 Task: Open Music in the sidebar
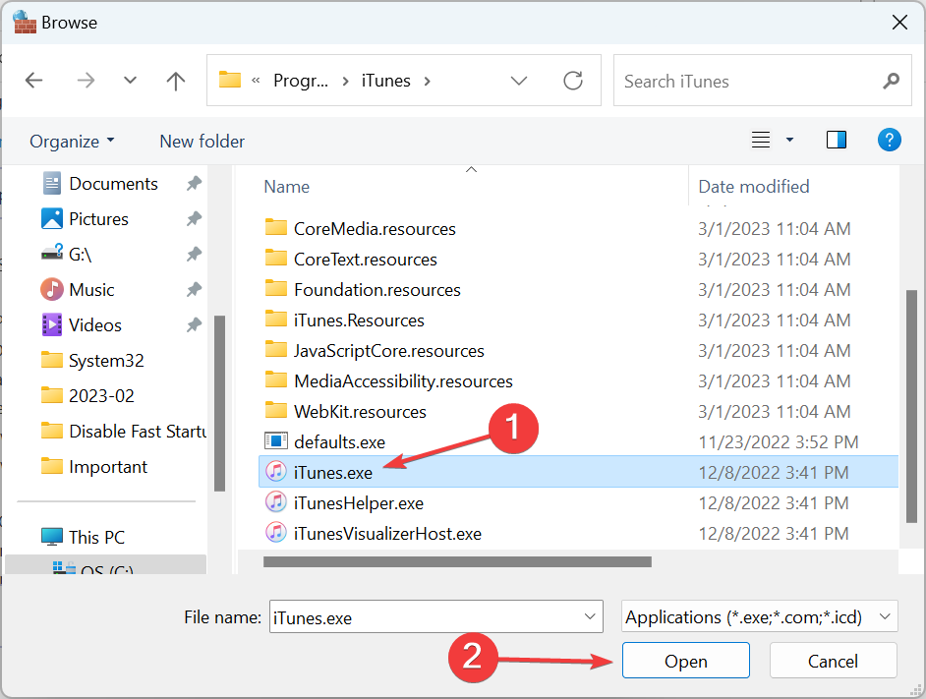[91, 289]
